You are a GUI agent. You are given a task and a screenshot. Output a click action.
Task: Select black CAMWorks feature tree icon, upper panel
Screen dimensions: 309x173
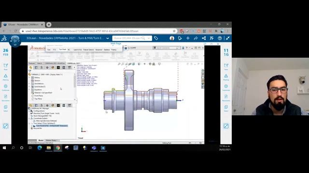click(x=58, y=67)
